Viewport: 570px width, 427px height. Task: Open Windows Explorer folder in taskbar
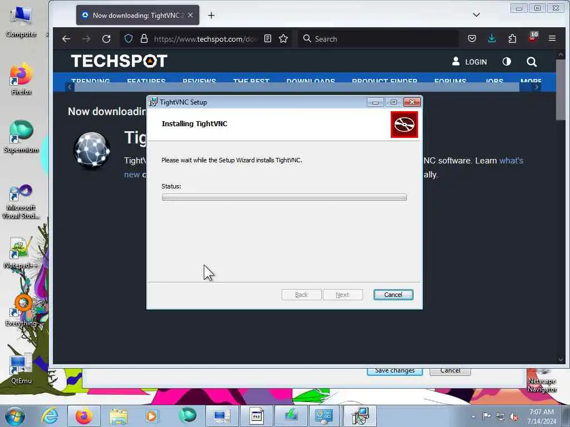tap(119, 416)
